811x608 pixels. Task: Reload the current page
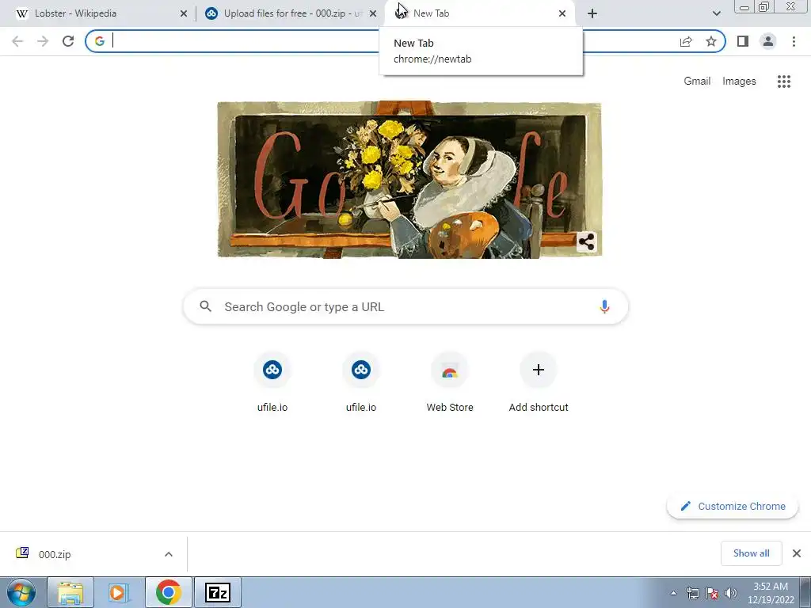[x=68, y=41]
